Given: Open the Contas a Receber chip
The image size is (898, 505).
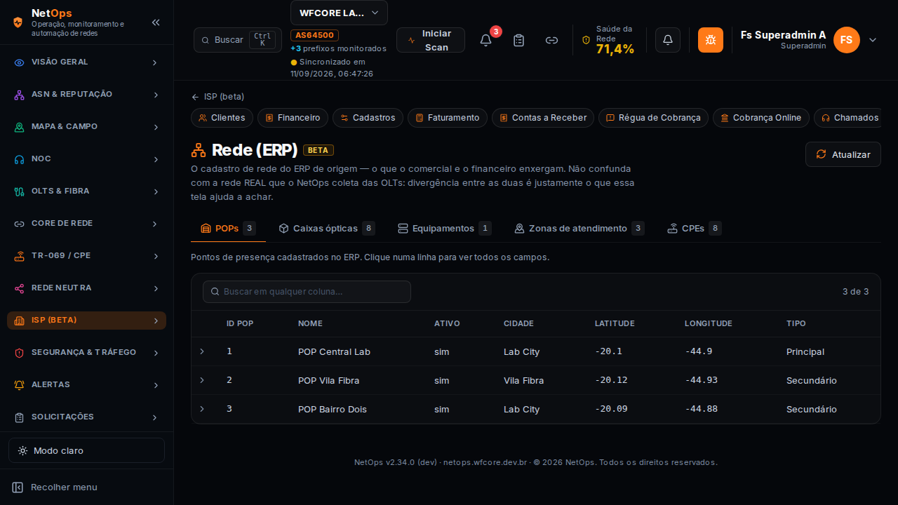Looking at the screenshot, I should [x=543, y=118].
